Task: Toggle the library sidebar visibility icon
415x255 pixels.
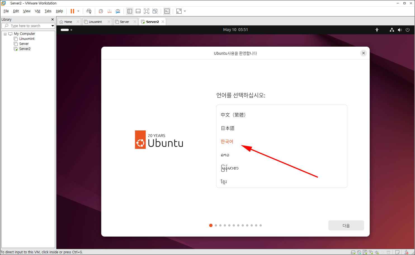Action: (130, 11)
